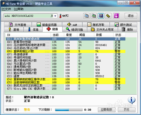Screen dimensions: 141x115
Task: Select the 健康 tab
Action: point(52,29)
